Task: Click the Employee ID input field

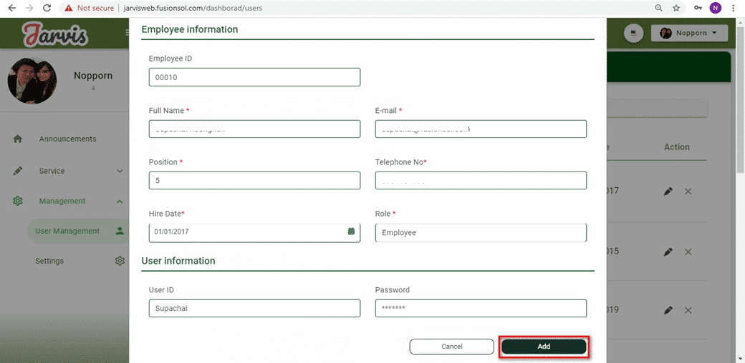Action: tap(254, 77)
